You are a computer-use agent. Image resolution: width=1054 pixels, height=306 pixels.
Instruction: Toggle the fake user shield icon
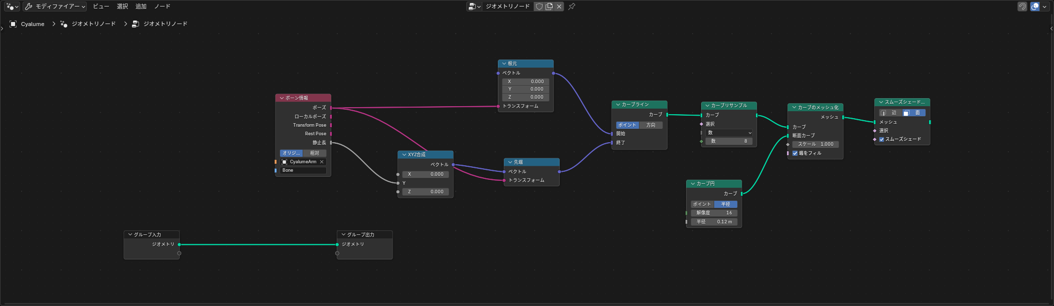click(x=540, y=7)
